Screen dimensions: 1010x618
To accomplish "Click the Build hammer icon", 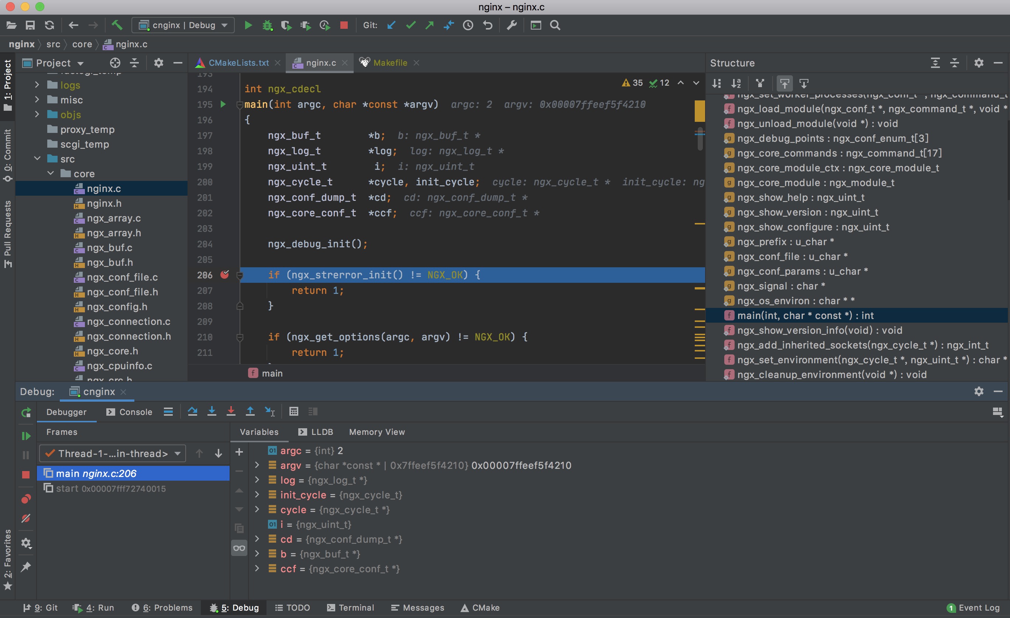I will (x=117, y=25).
